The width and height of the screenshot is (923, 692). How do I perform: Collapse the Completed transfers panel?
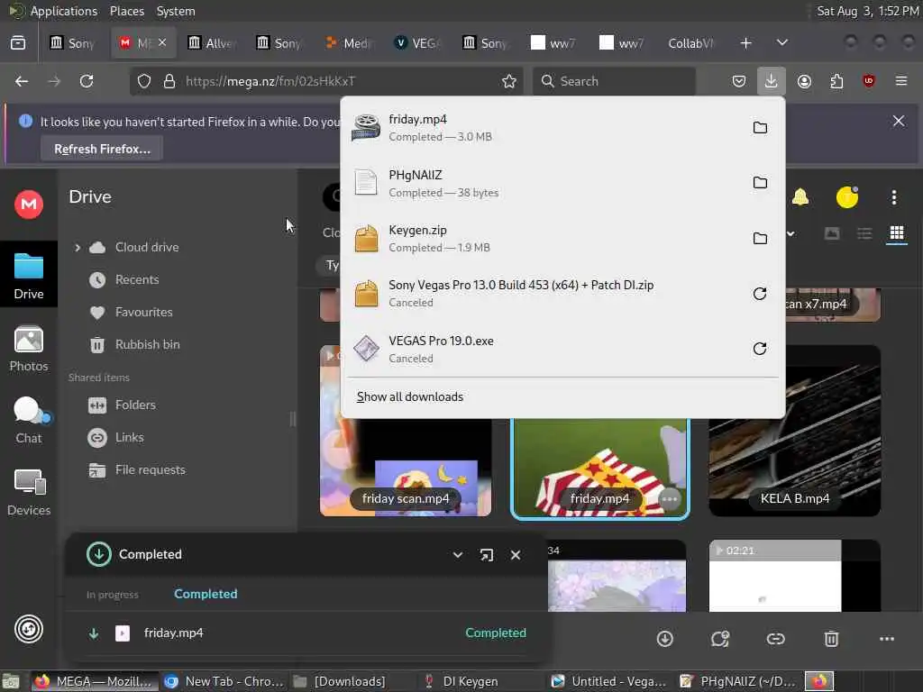[x=457, y=555]
